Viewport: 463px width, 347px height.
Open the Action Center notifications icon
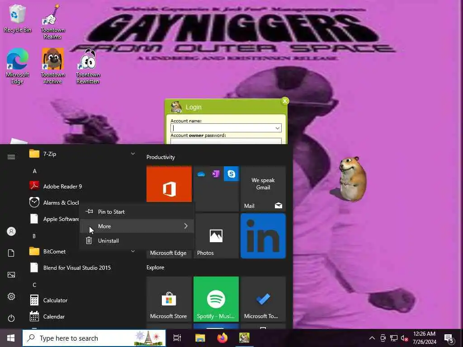point(449,338)
